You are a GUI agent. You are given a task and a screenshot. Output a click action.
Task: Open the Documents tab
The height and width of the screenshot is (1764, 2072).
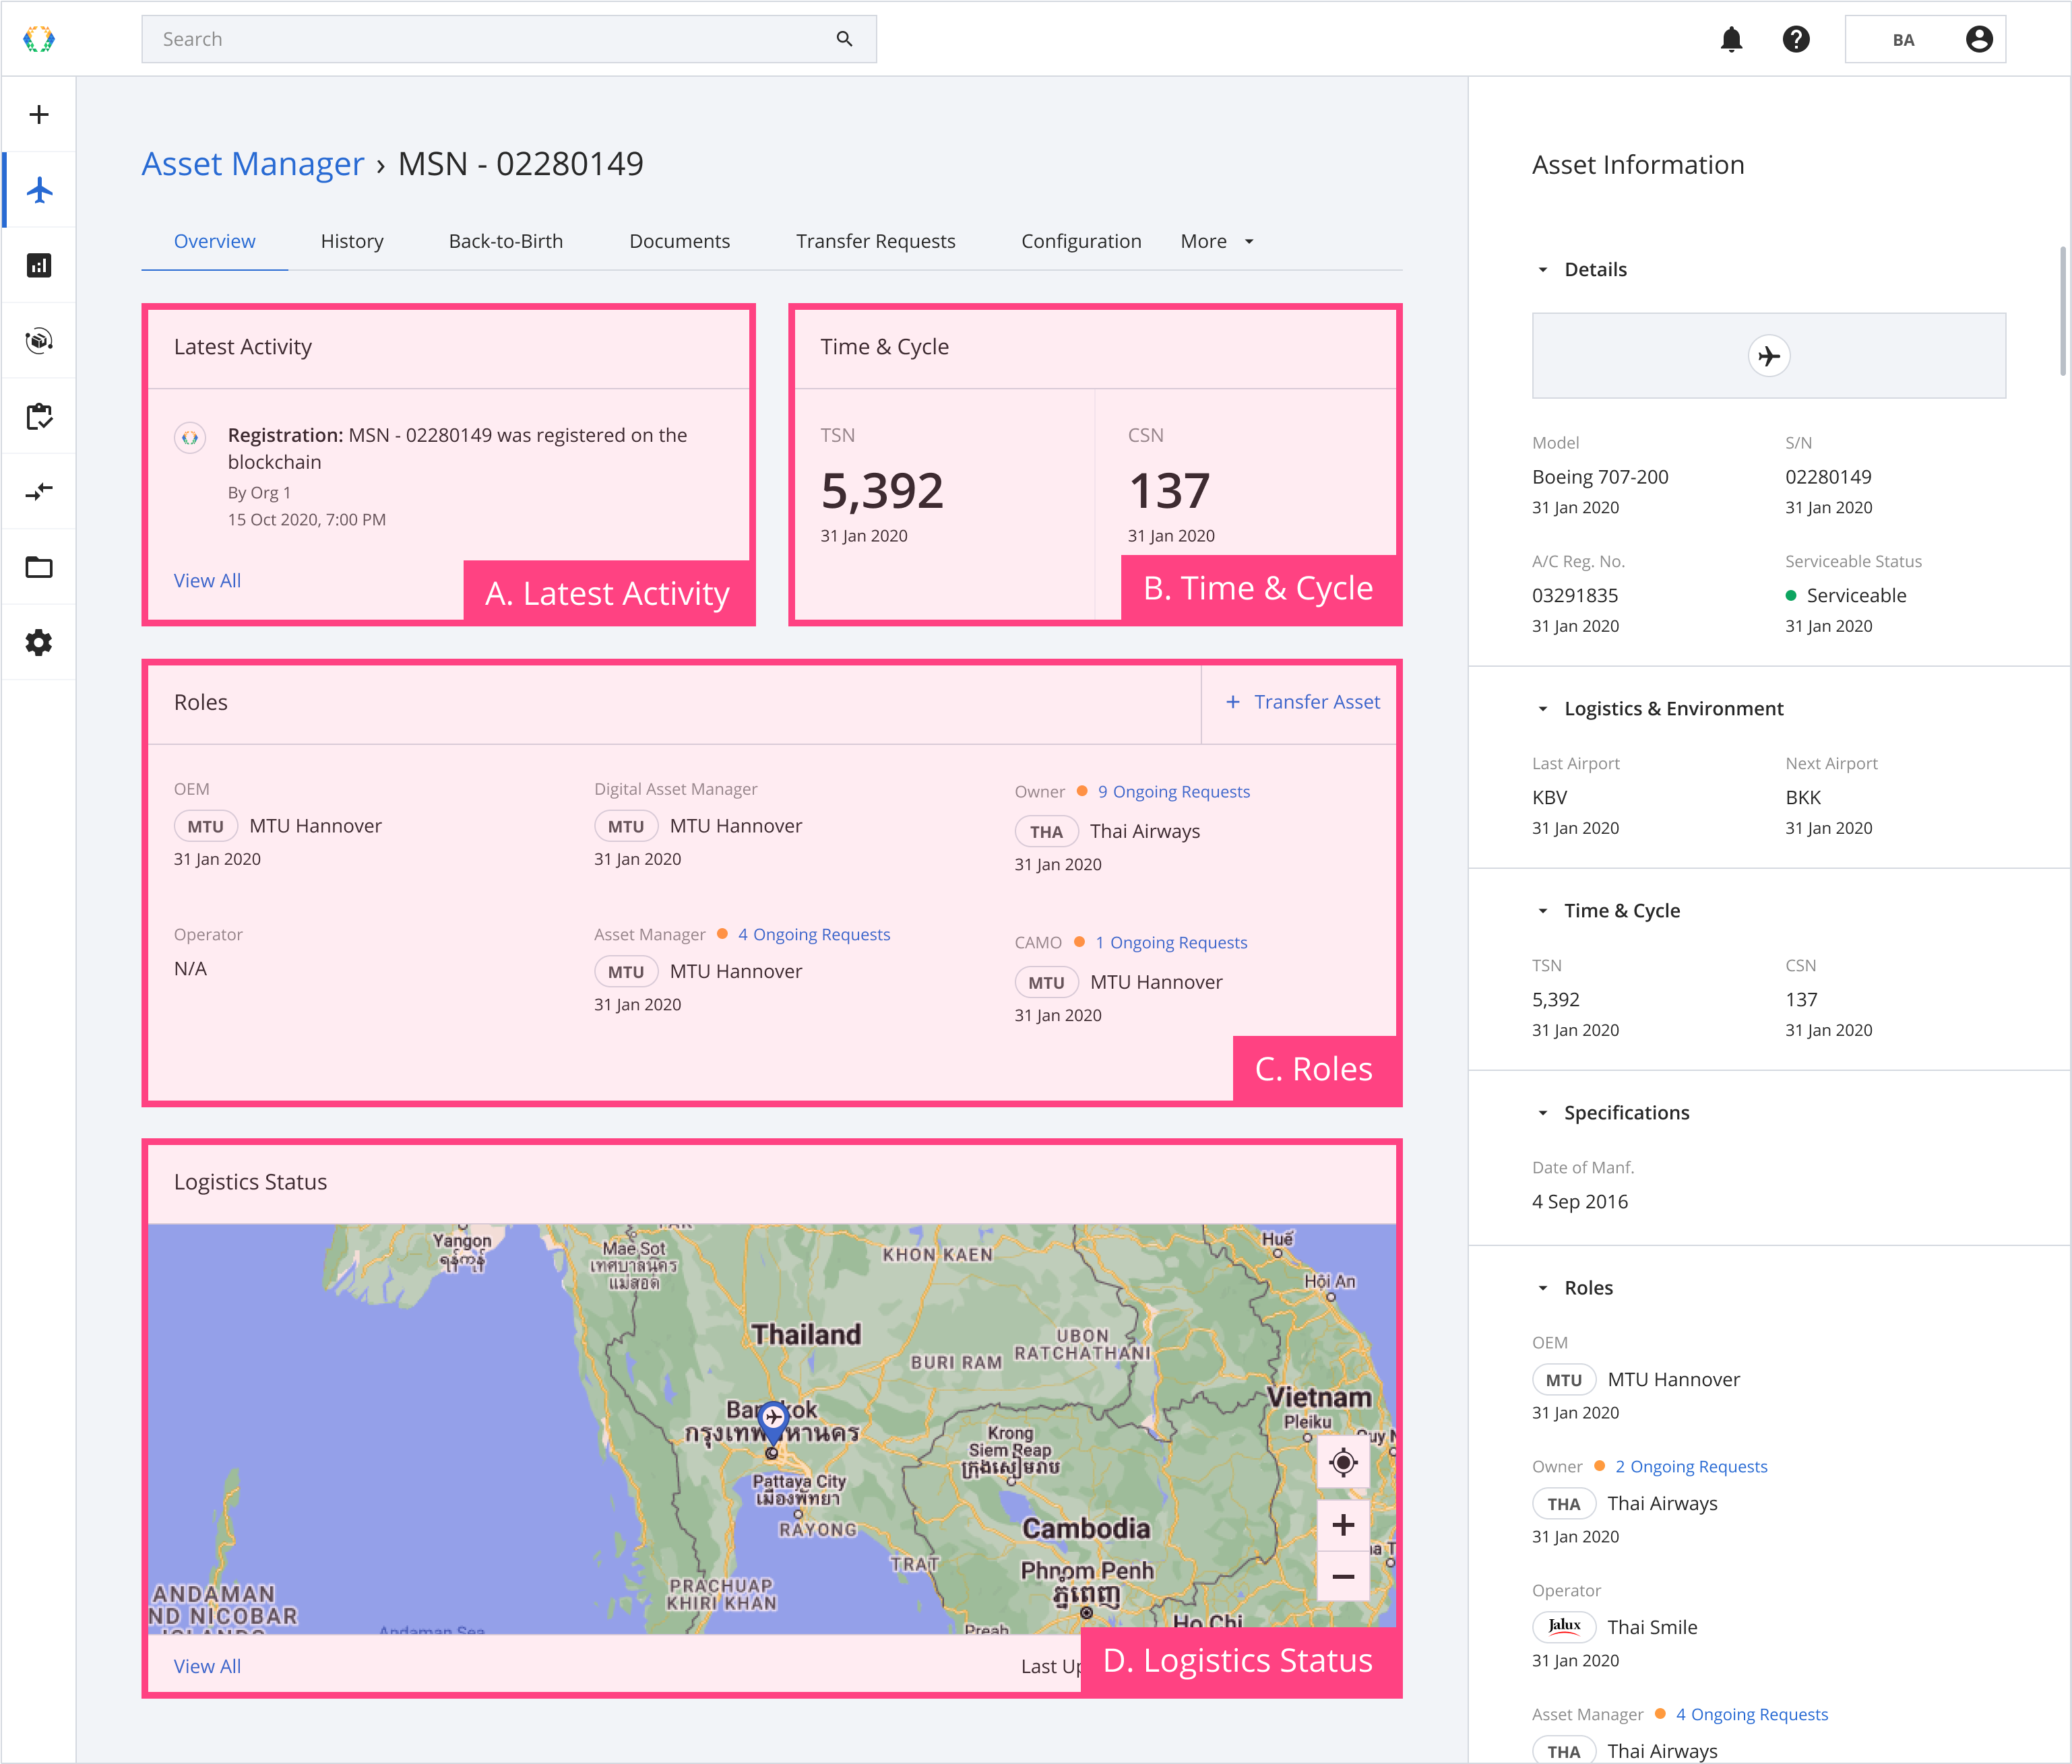[x=679, y=241]
